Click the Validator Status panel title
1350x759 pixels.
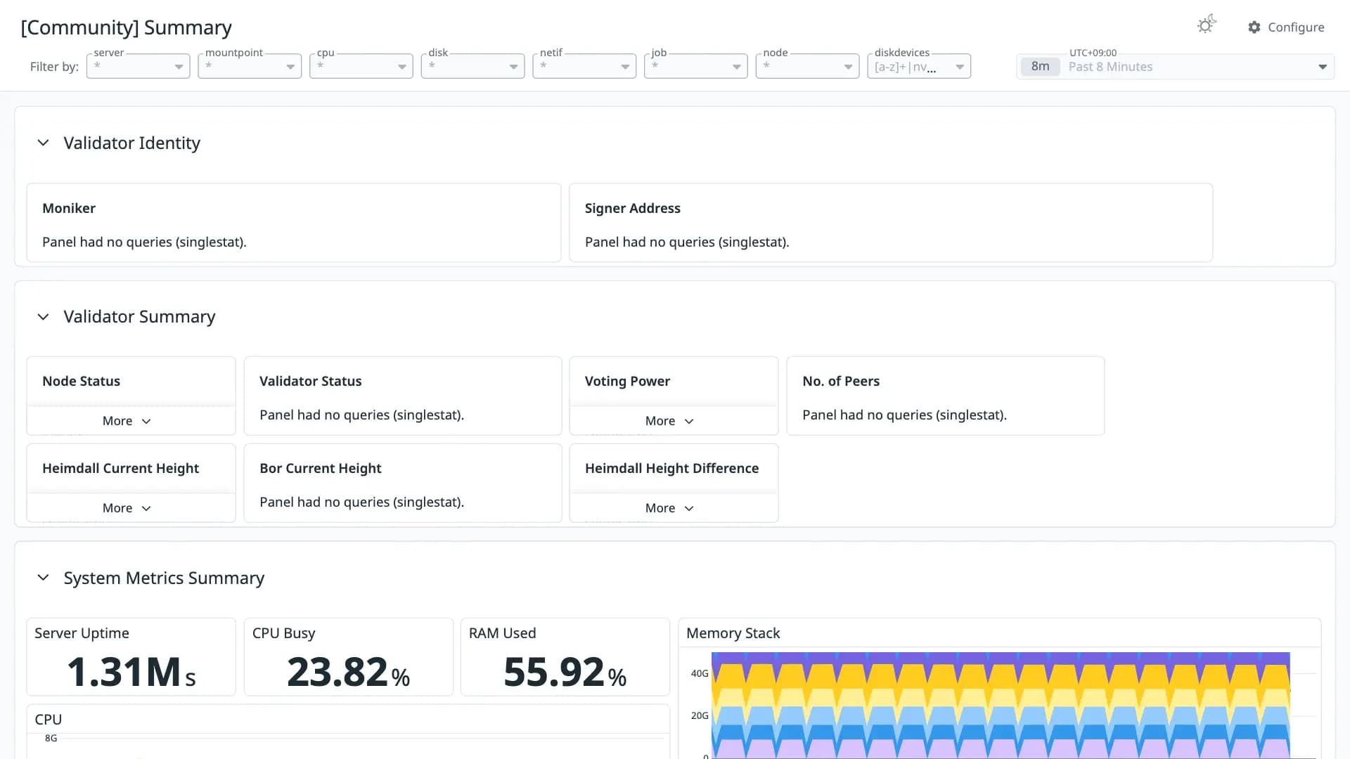tap(311, 381)
